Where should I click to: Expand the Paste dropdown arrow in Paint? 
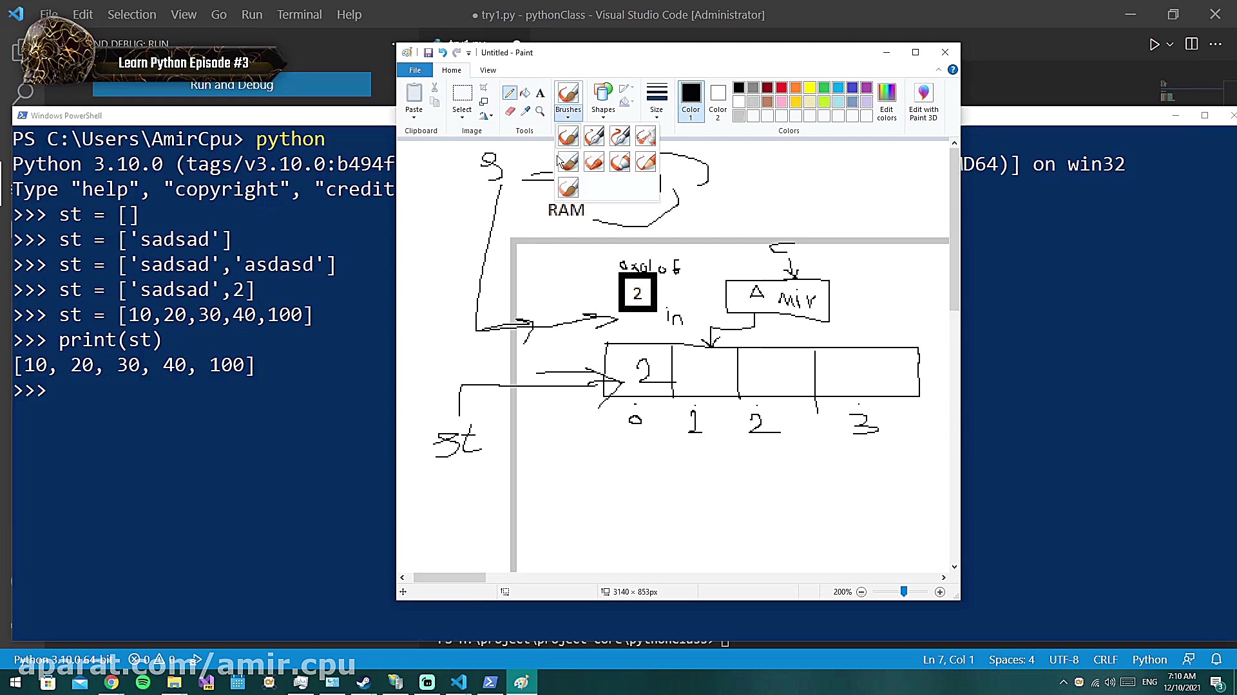point(414,117)
